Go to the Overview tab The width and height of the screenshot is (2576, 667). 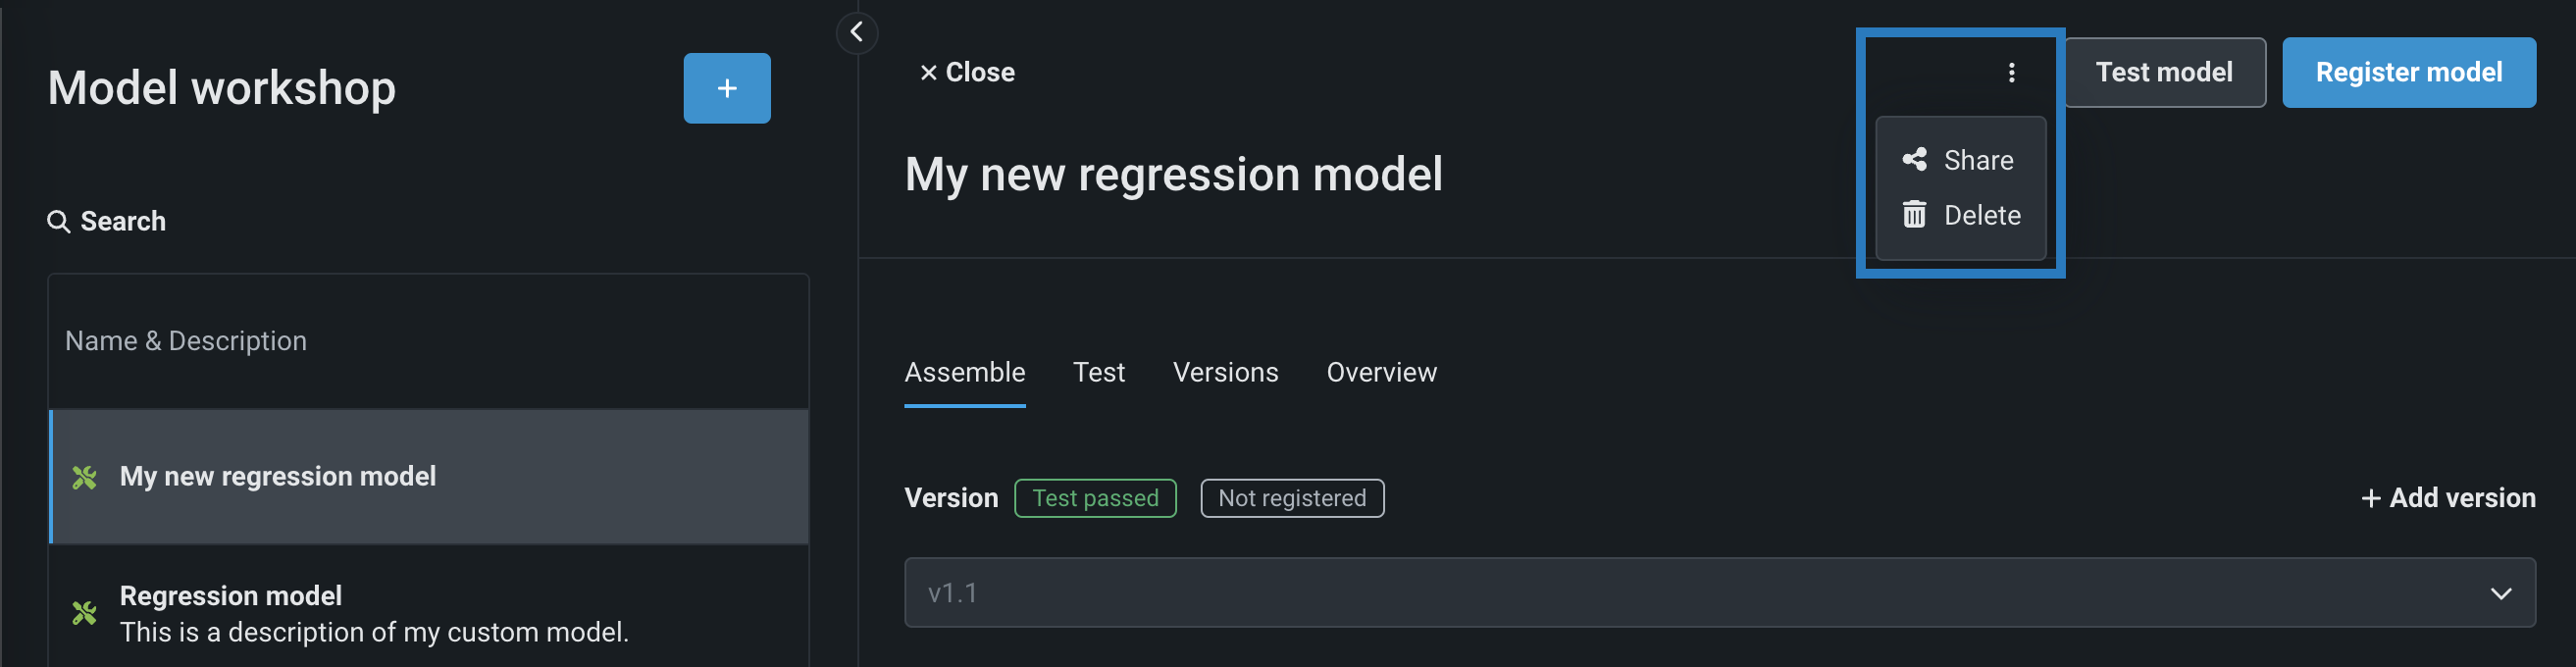[x=1381, y=372]
